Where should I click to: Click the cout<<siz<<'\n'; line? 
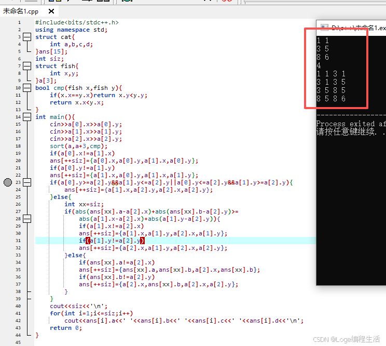click(x=78, y=306)
